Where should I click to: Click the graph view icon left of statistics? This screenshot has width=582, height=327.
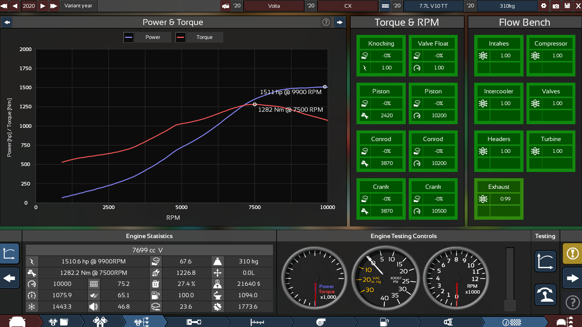coord(9,254)
